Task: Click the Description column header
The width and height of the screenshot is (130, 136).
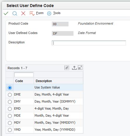Action: click(x=58, y=81)
